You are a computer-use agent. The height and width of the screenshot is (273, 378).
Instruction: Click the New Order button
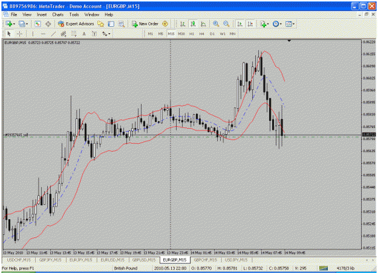[145, 24]
